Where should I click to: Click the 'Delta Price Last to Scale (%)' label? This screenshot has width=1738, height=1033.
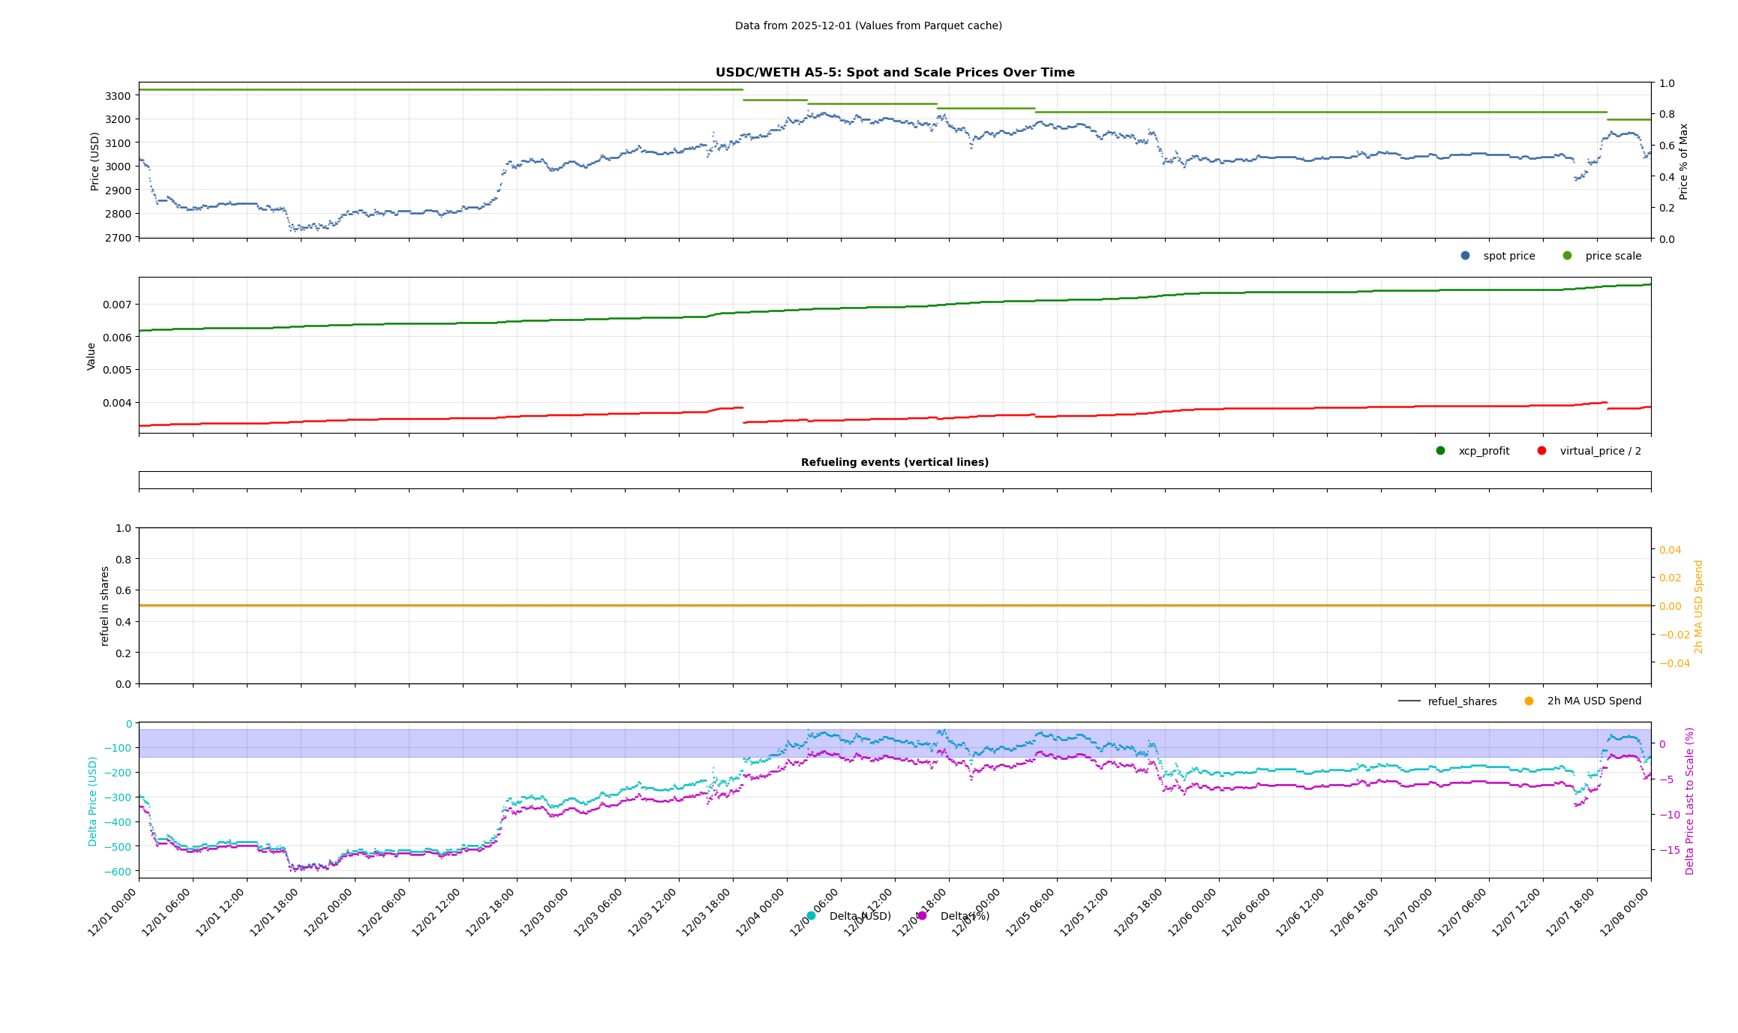tap(1689, 800)
